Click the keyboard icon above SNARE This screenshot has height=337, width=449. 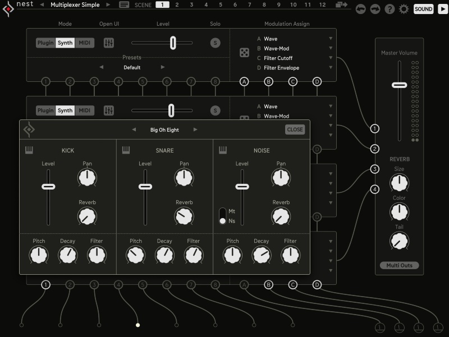pyautogui.click(x=126, y=150)
